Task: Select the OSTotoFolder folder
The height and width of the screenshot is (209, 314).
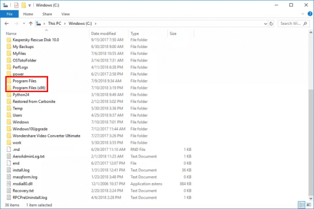Action: [24, 60]
